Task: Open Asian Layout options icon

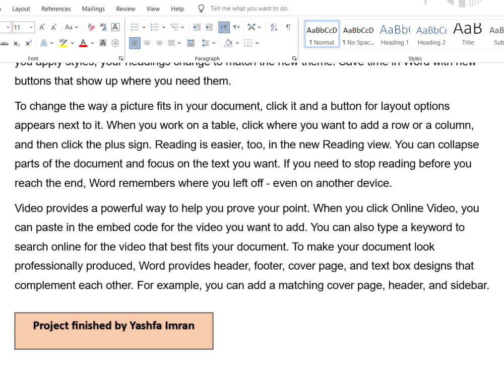Action: 251,27
